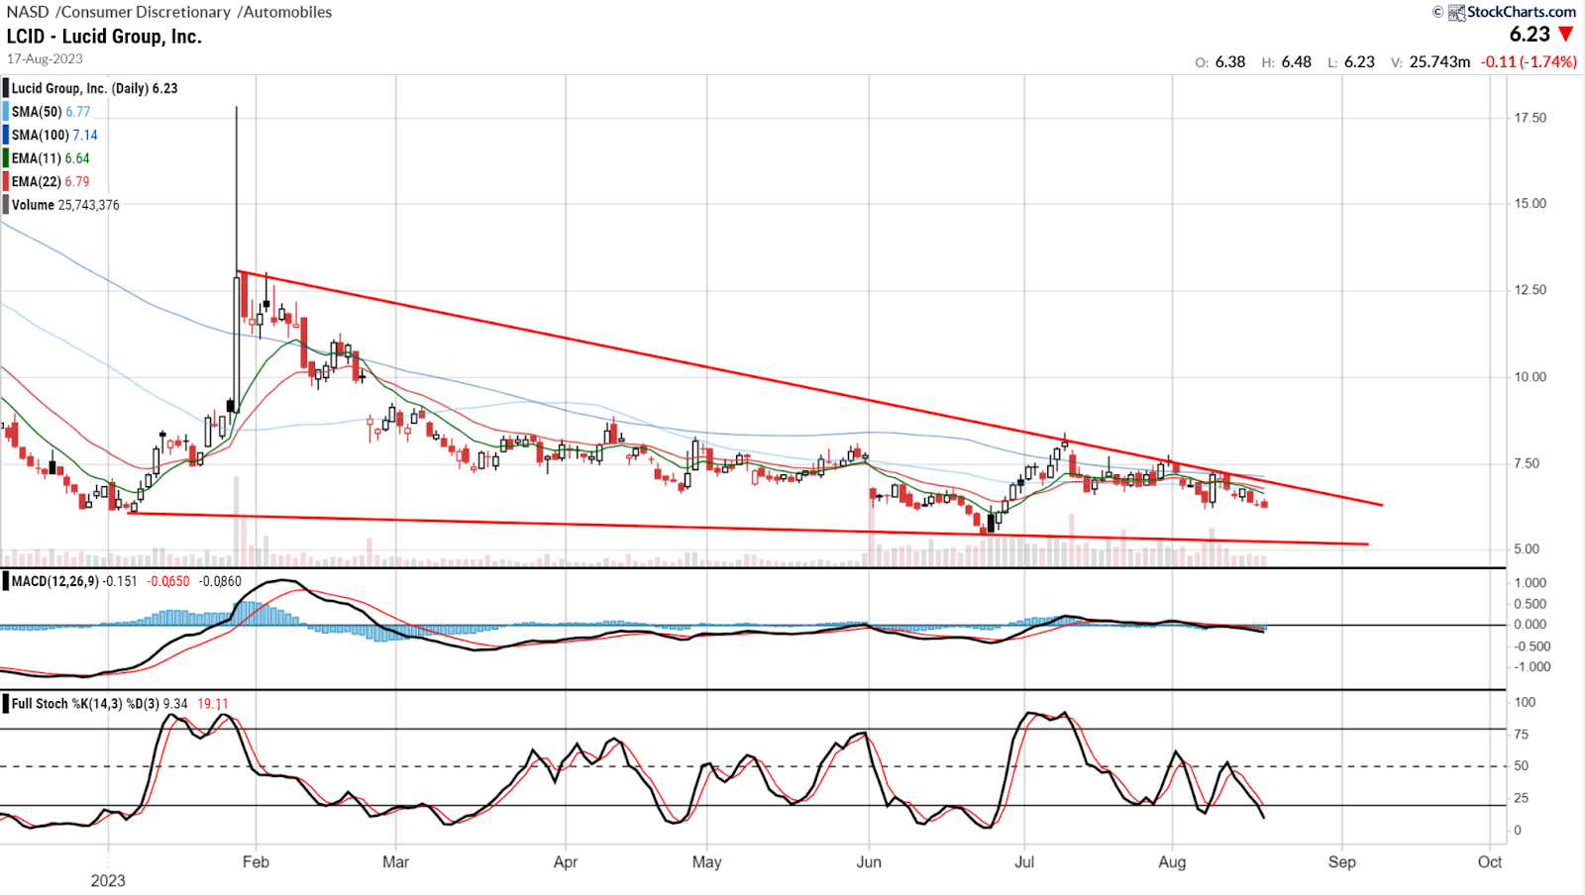1585x895 pixels.
Task: Click the chart date 17-Aug-2023
Action: [45, 59]
